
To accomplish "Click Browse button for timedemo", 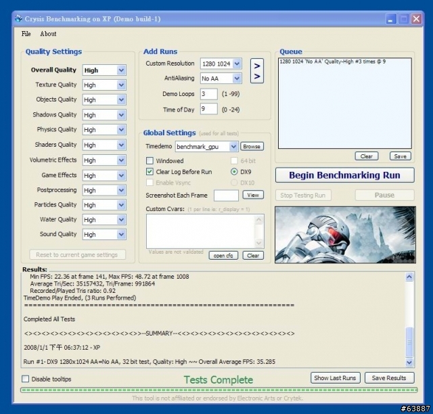I will [x=252, y=146].
